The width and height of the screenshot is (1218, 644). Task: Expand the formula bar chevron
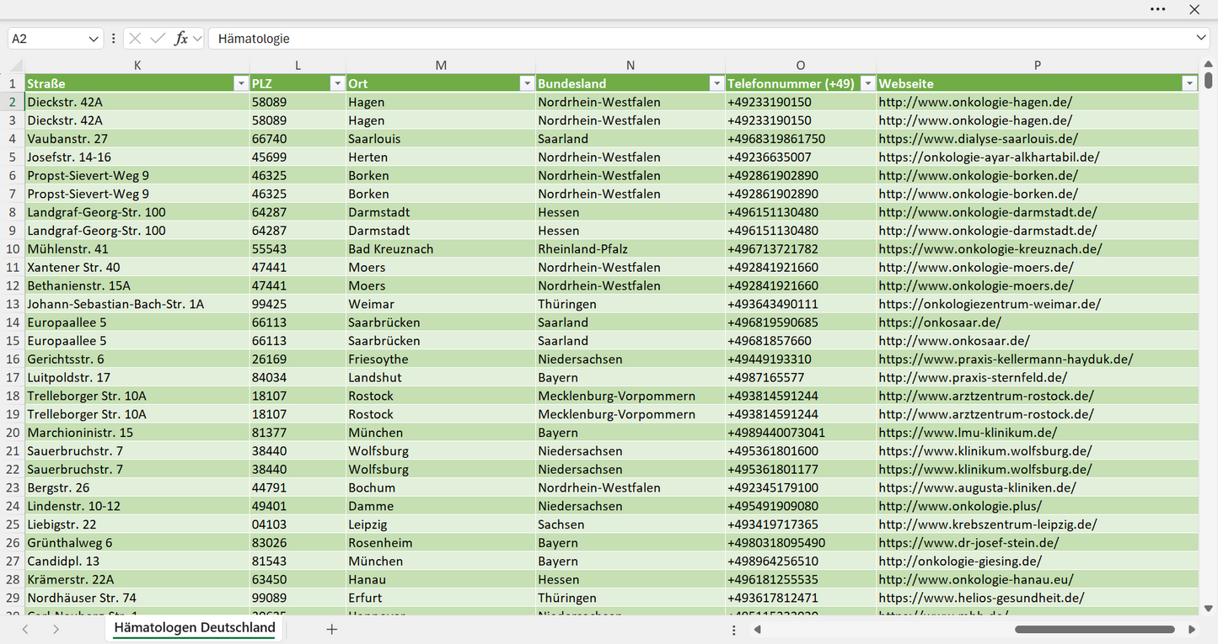coord(1200,39)
